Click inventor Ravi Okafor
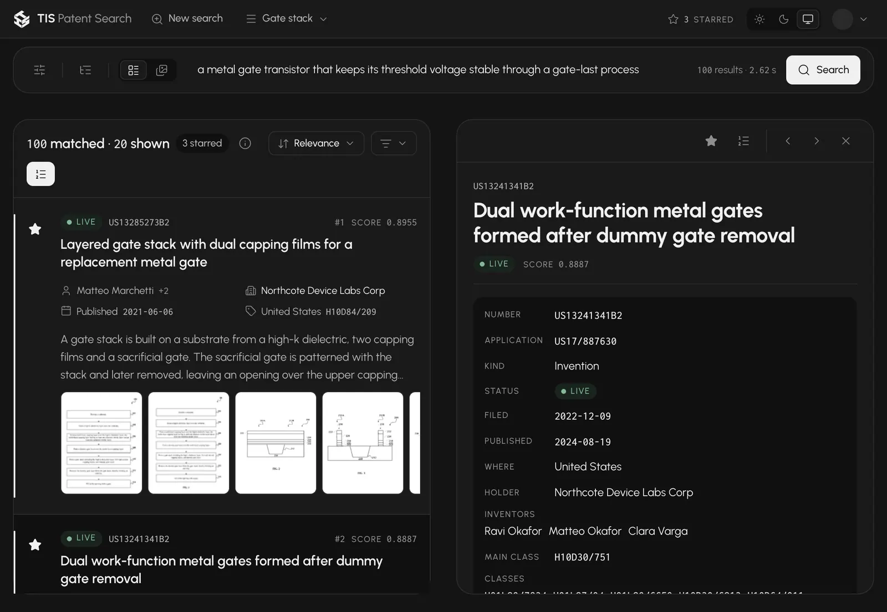The image size is (887, 612). click(513, 531)
